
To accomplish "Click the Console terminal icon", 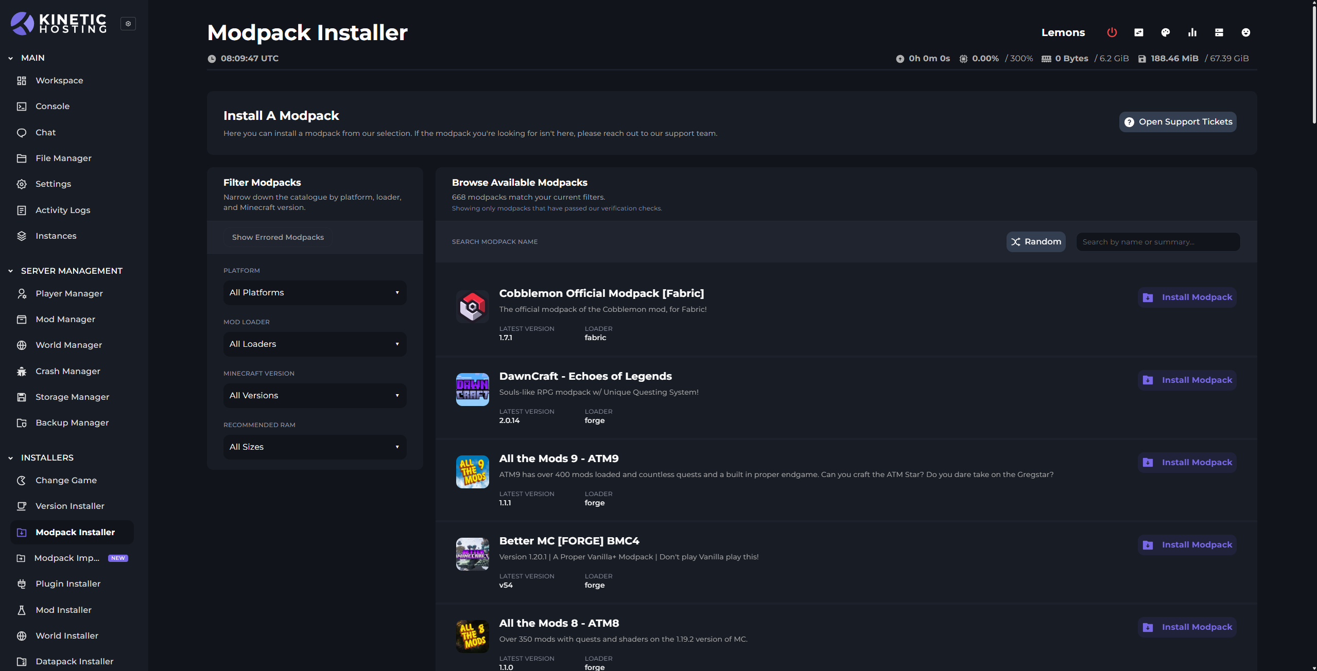I will pyautogui.click(x=22, y=107).
